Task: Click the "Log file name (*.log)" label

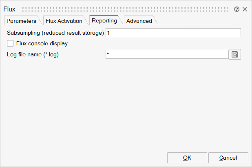Action: tap(33, 54)
